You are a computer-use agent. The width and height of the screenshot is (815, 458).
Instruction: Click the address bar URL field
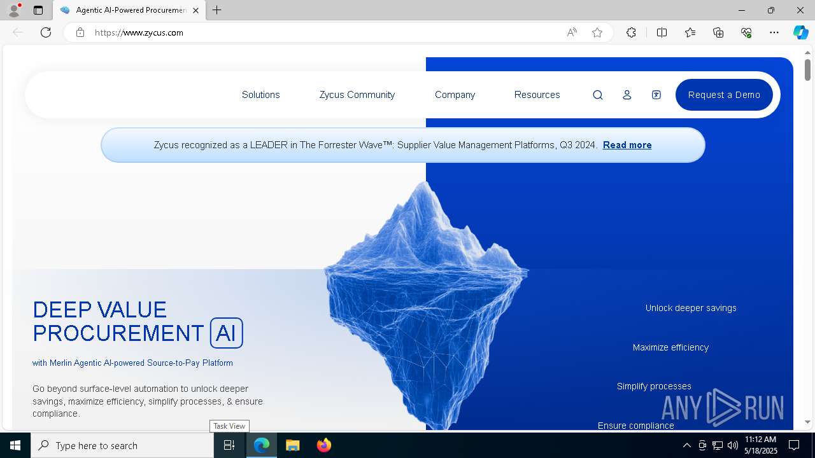click(325, 32)
